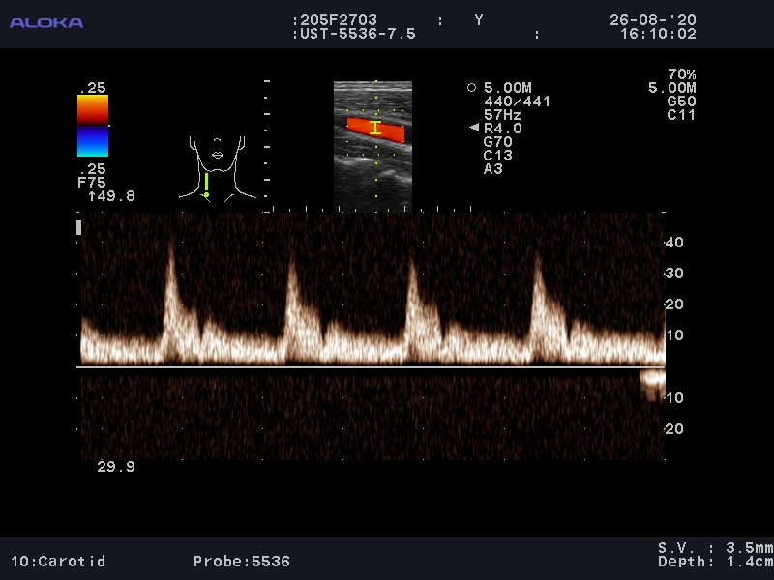Select the 10:Carotid preset label
The height and width of the screenshot is (580, 774).
[x=58, y=561]
